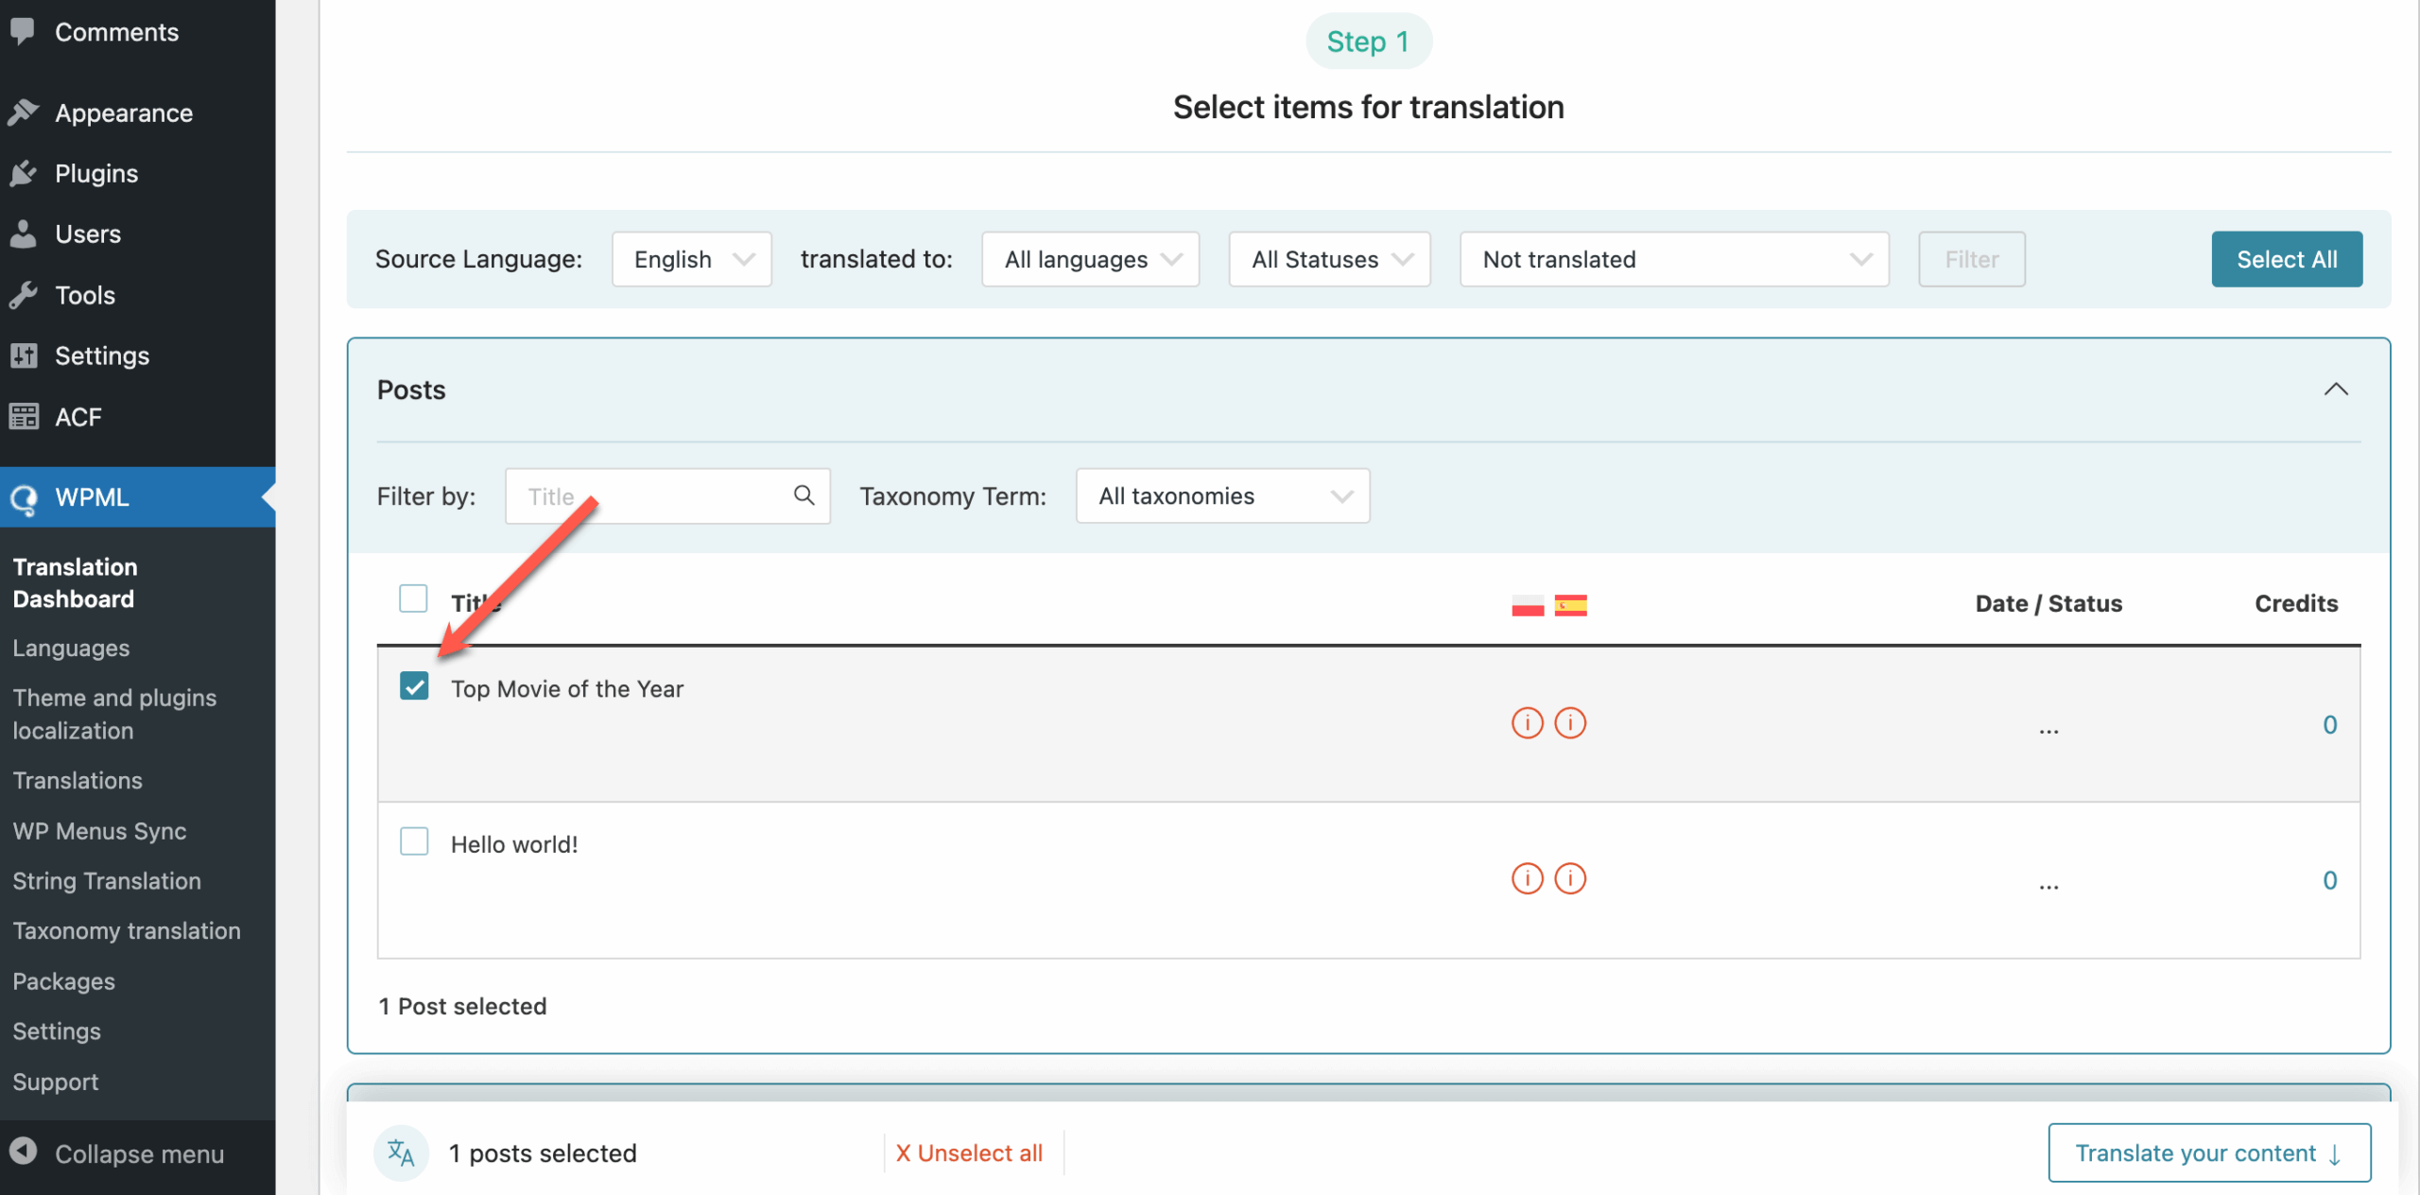Click the Comments speech bubble icon
This screenshot has height=1195, width=2420.
(x=23, y=31)
